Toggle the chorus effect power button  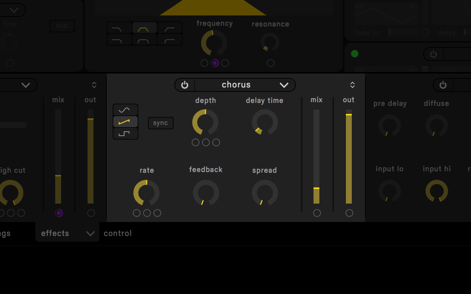[185, 85]
